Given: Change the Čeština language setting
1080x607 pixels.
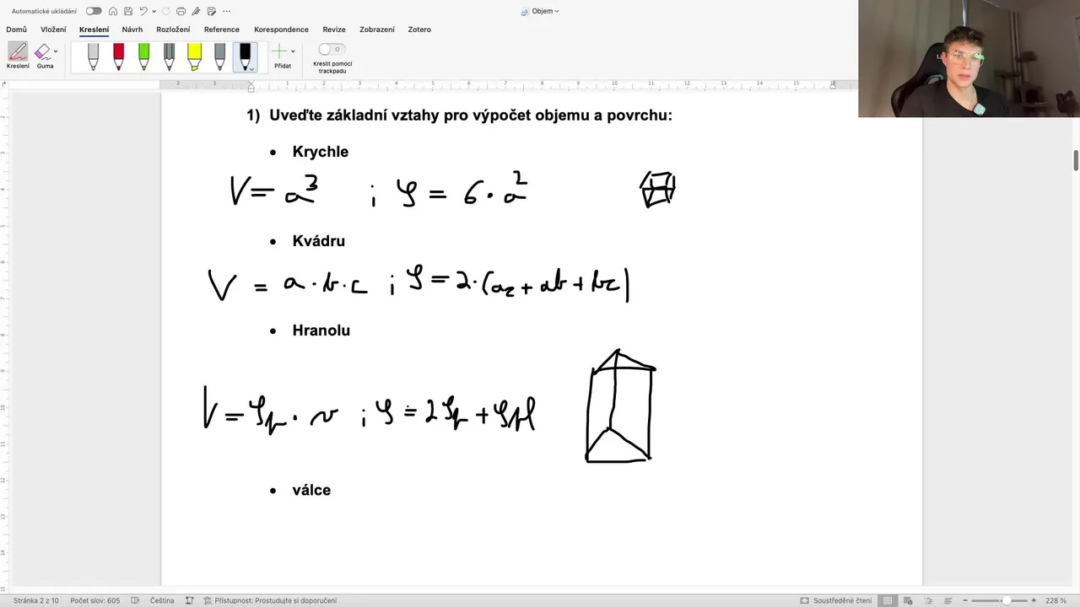Looking at the screenshot, I should point(162,600).
